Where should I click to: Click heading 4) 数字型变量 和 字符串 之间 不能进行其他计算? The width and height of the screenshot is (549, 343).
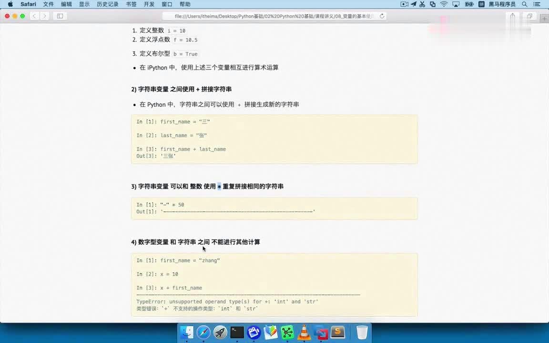[196, 242]
